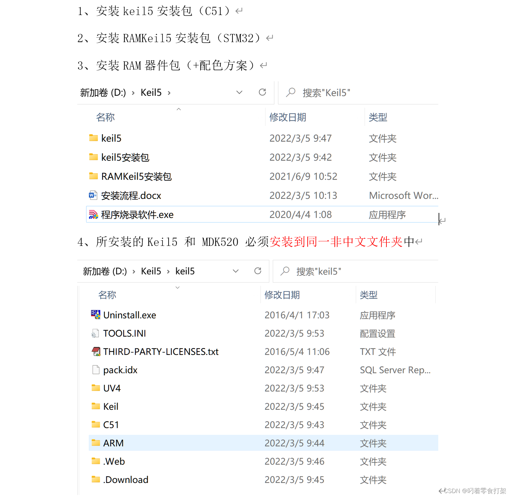Expand the breadcrumb dropdown arrow after Keil5
Viewport: 511px width, 497px height.
click(239, 92)
